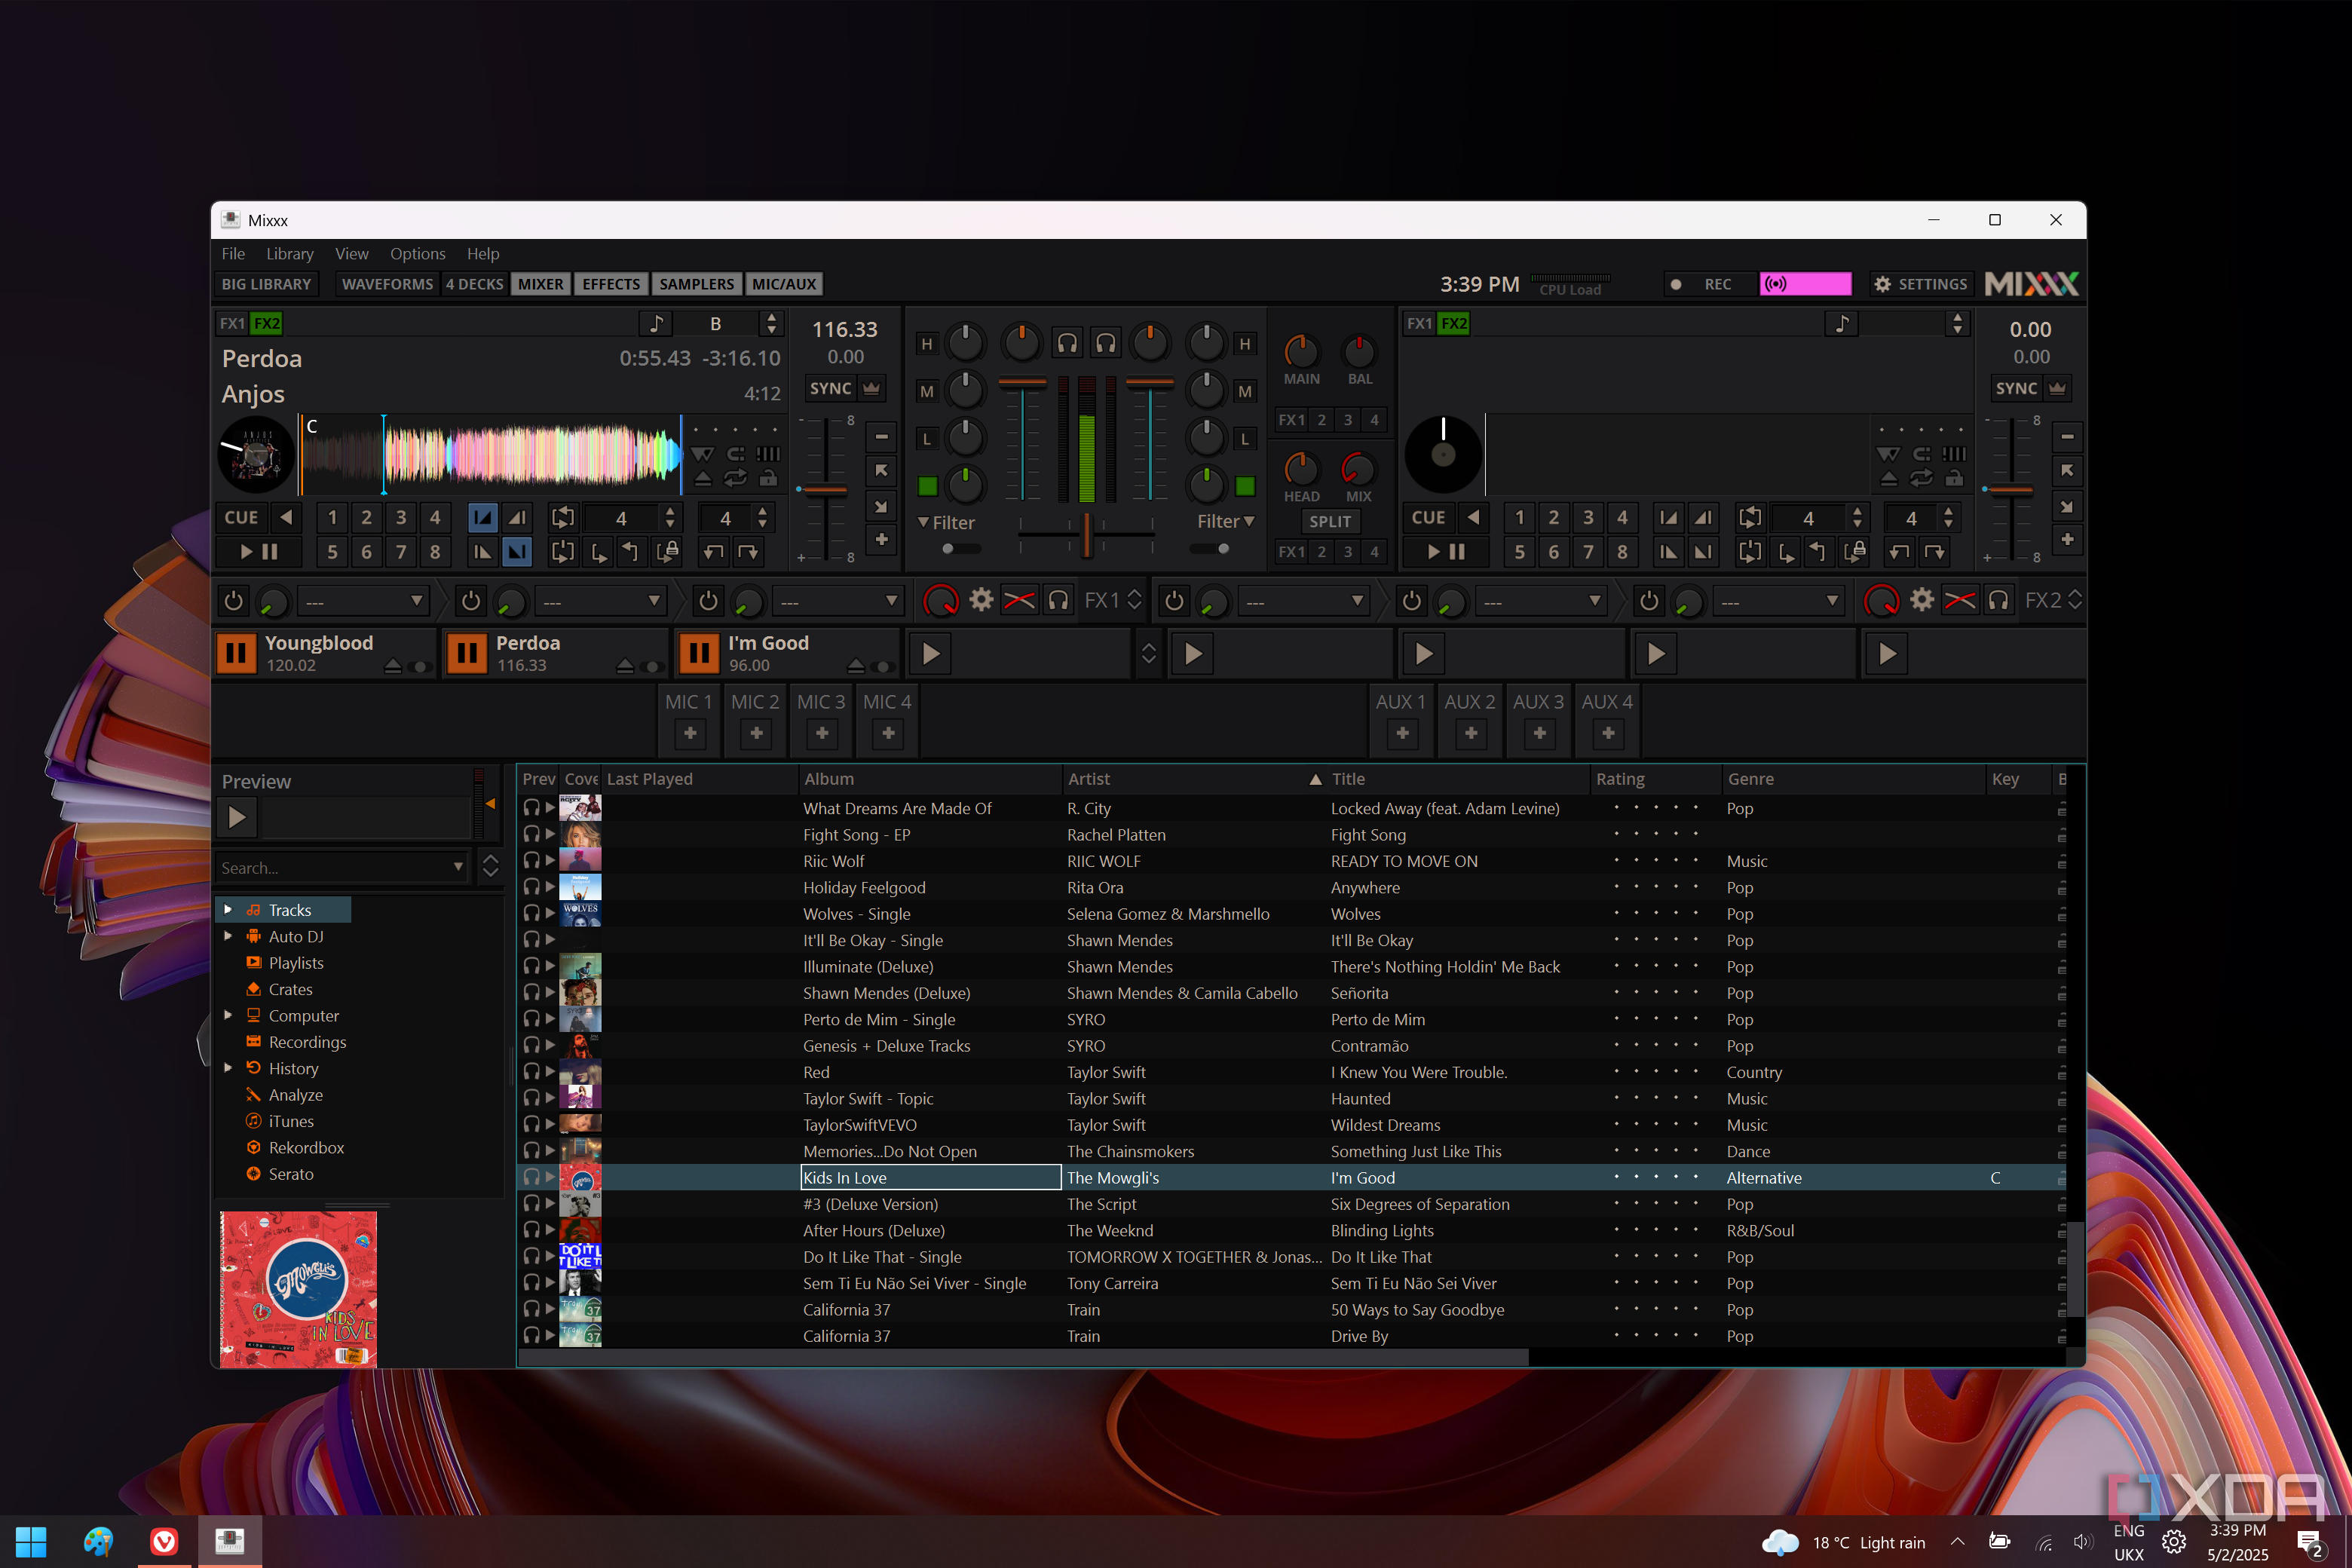Image resolution: width=2352 pixels, height=1568 pixels.
Task: Pause the I'm Good sampler
Action: tap(699, 653)
